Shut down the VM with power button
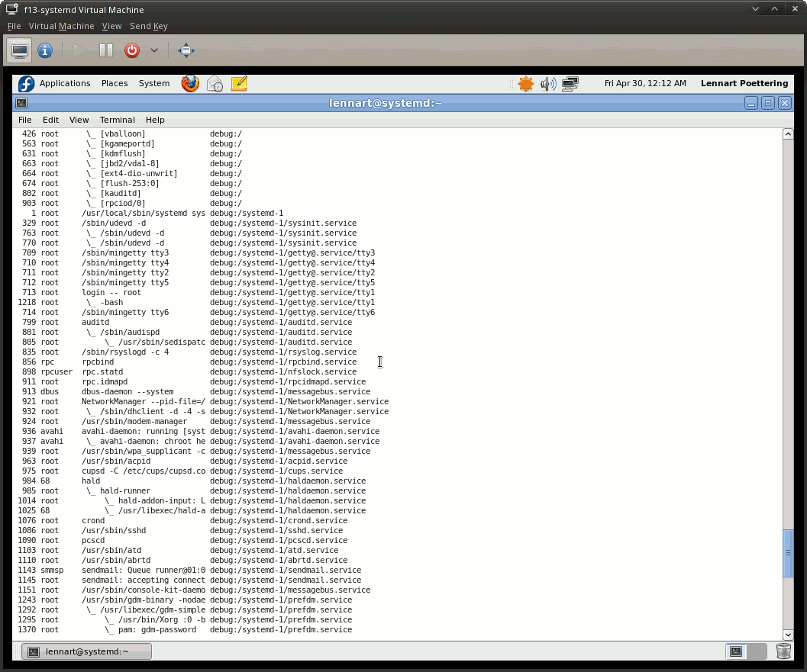 coord(132,50)
